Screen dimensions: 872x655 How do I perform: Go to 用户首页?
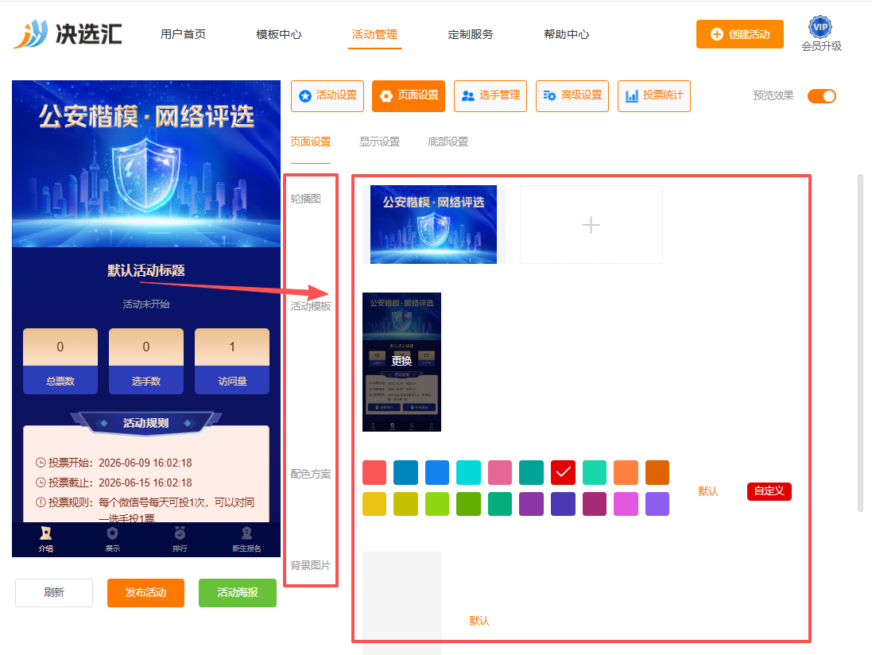(x=183, y=34)
